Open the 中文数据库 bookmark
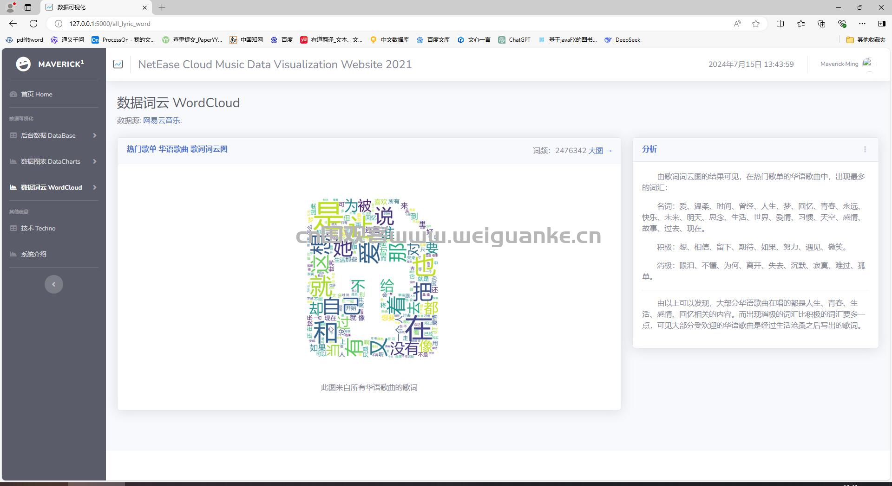Screen dimensions: 892x486 coord(389,40)
